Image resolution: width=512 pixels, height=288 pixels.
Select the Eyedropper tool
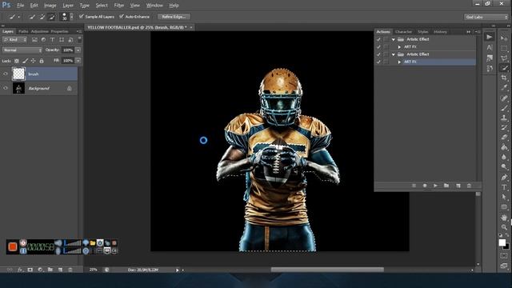(504, 87)
